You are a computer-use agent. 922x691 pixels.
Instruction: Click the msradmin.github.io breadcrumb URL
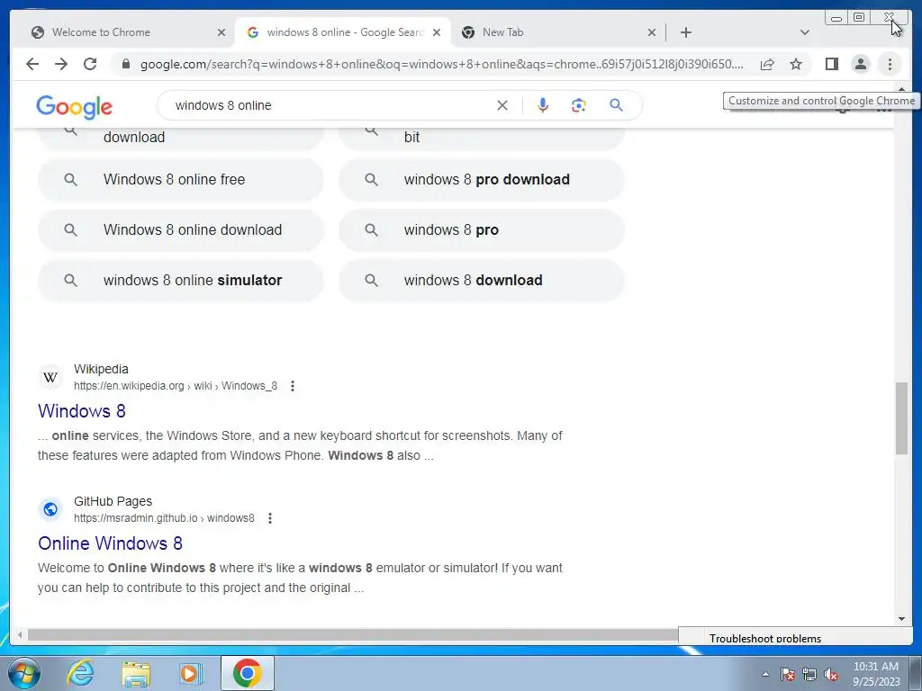[164, 518]
